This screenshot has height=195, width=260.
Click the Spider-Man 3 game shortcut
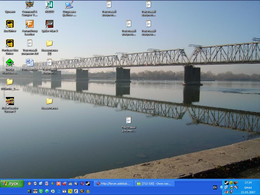(49, 24)
